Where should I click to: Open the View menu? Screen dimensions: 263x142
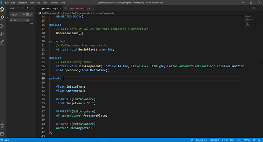pos(32,3)
